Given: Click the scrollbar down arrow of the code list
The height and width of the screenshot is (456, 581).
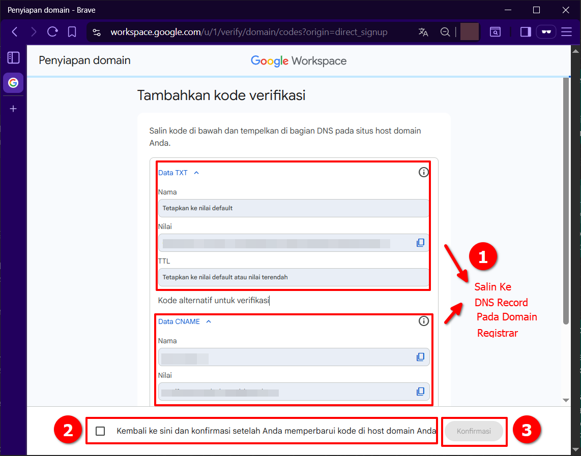Looking at the screenshot, I should pyautogui.click(x=566, y=400).
